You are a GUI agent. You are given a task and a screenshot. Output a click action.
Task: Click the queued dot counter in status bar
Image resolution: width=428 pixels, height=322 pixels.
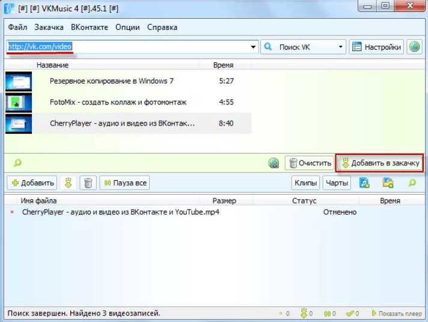coord(284,314)
